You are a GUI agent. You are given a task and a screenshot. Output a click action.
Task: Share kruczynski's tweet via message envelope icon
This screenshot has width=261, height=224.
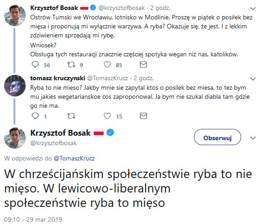[x=143, y=116]
